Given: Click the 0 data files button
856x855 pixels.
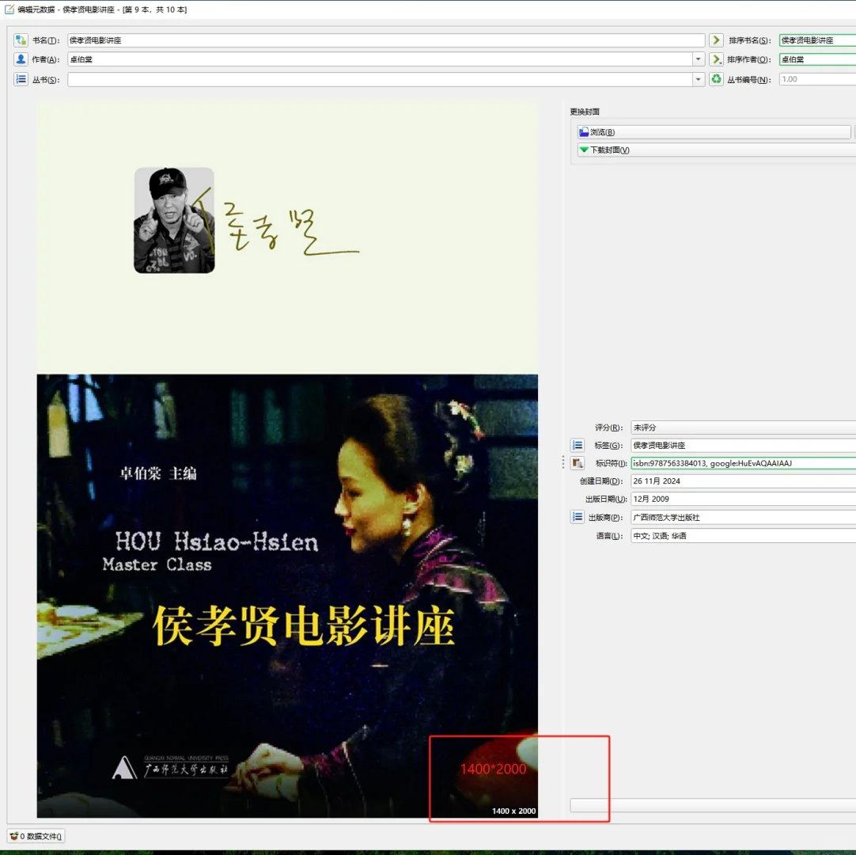Looking at the screenshot, I should pos(36,836).
